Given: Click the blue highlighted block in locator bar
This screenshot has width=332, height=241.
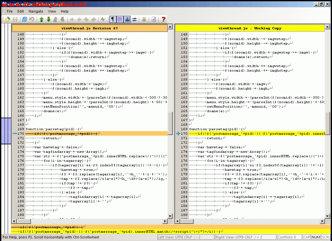Looking at the screenshot, I should 6,131.
